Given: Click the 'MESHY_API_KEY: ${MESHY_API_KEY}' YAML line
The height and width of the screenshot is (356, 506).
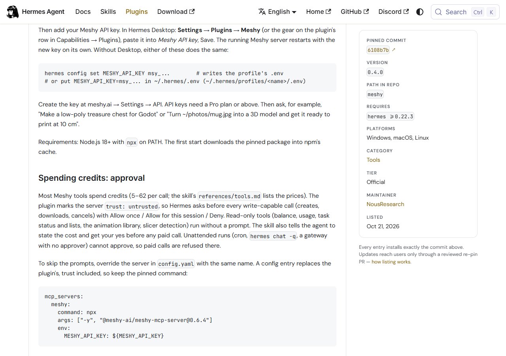Looking at the screenshot, I should coord(114,336).
